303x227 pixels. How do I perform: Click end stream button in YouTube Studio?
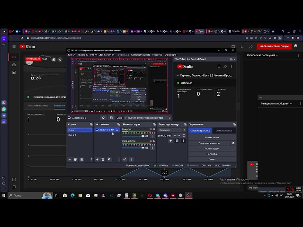pos(274,46)
